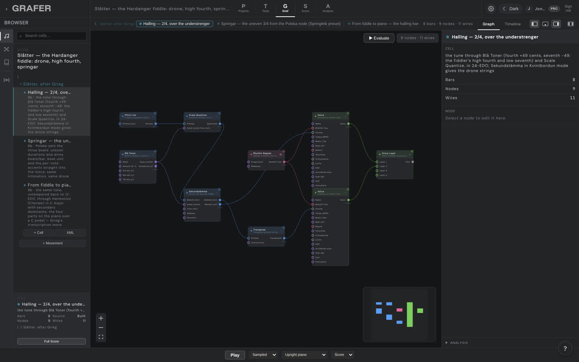Select the Springar cell in the browser

coord(52,158)
